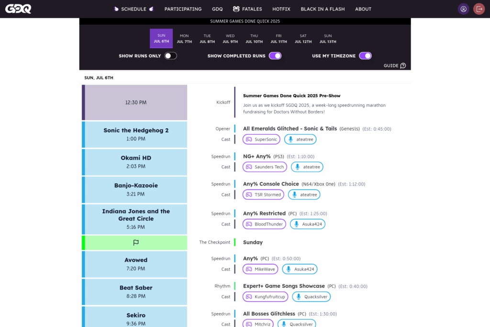
Task: Switch to the Mon Jul 7th tab
Action: pyautogui.click(x=184, y=38)
